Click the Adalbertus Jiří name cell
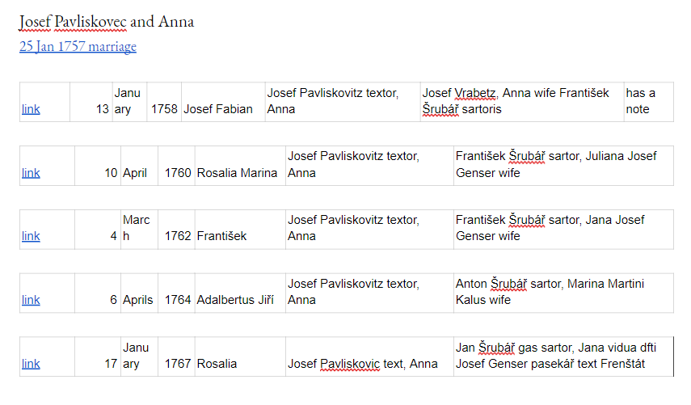This screenshot has width=691, height=405. 240,293
